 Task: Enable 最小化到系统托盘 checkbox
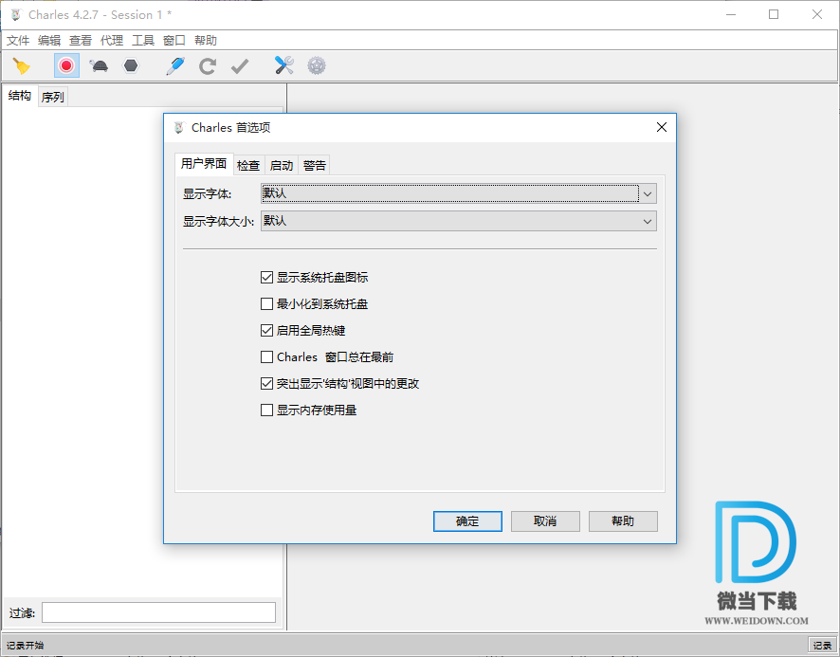coord(266,303)
